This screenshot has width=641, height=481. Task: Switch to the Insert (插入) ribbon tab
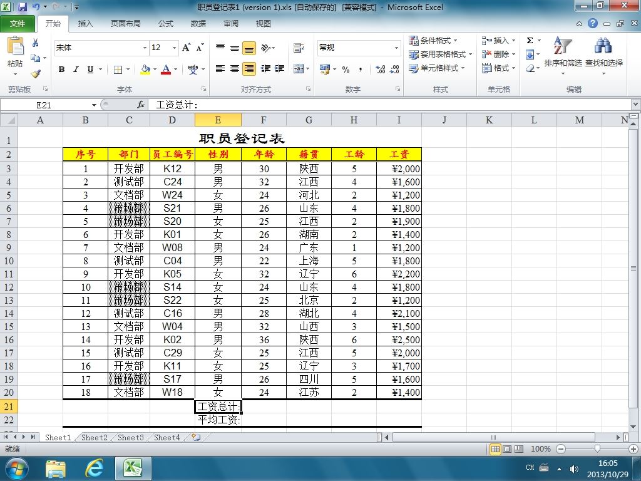[85, 24]
